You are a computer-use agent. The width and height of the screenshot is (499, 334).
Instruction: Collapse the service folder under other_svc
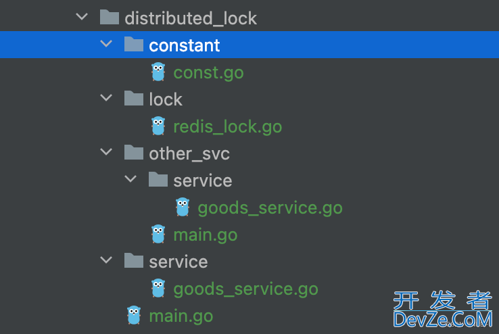[130, 178]
